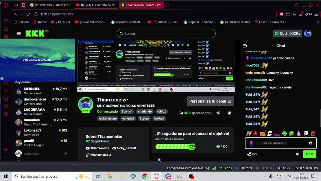Image resolution: width=321 pixels, height=181 pixels.
Task: Open the Conversando category link
Action: click(x=107, y=111)
